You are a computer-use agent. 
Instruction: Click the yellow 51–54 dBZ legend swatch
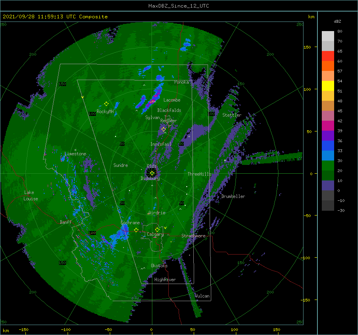(x=328, y=86)
